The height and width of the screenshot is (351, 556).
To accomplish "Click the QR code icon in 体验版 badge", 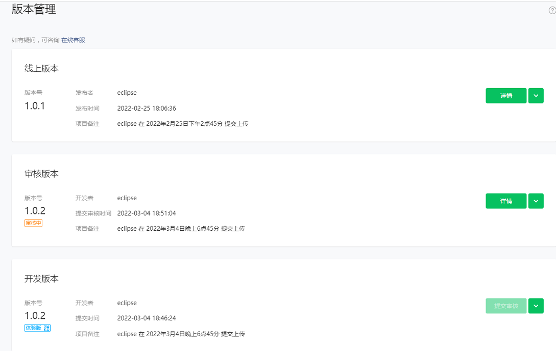I will pyautogui.click(x=46, y=328).
